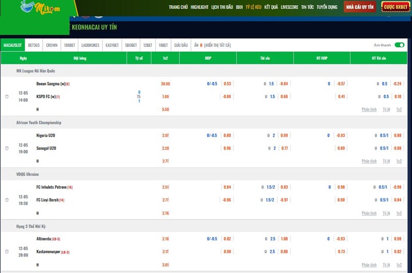Click draw odds 5.50 in KSPO match
The height and width of the screenshot is (273, 412).
165,110
